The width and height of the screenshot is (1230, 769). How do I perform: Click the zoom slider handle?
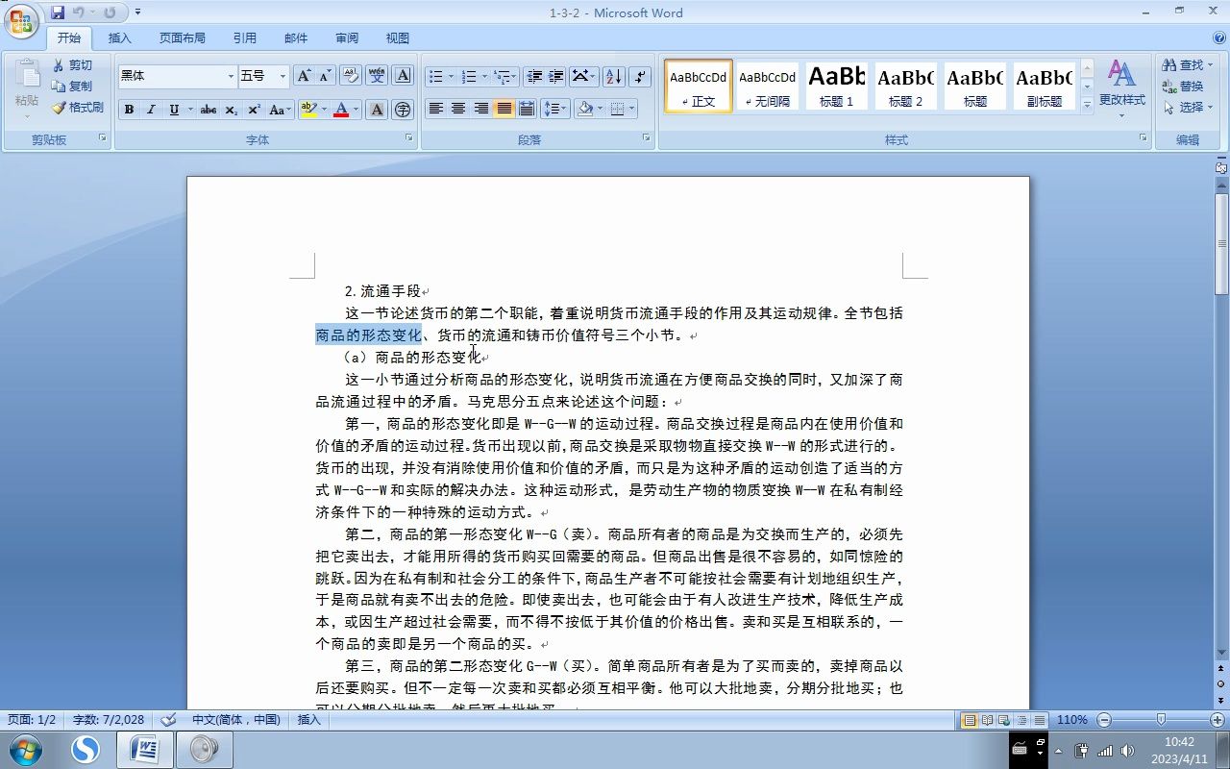1161,720
